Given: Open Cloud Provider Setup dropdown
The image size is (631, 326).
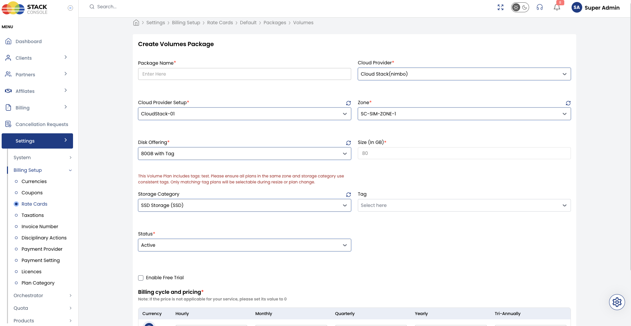Looking at the screenshot, I should (245, 114).
